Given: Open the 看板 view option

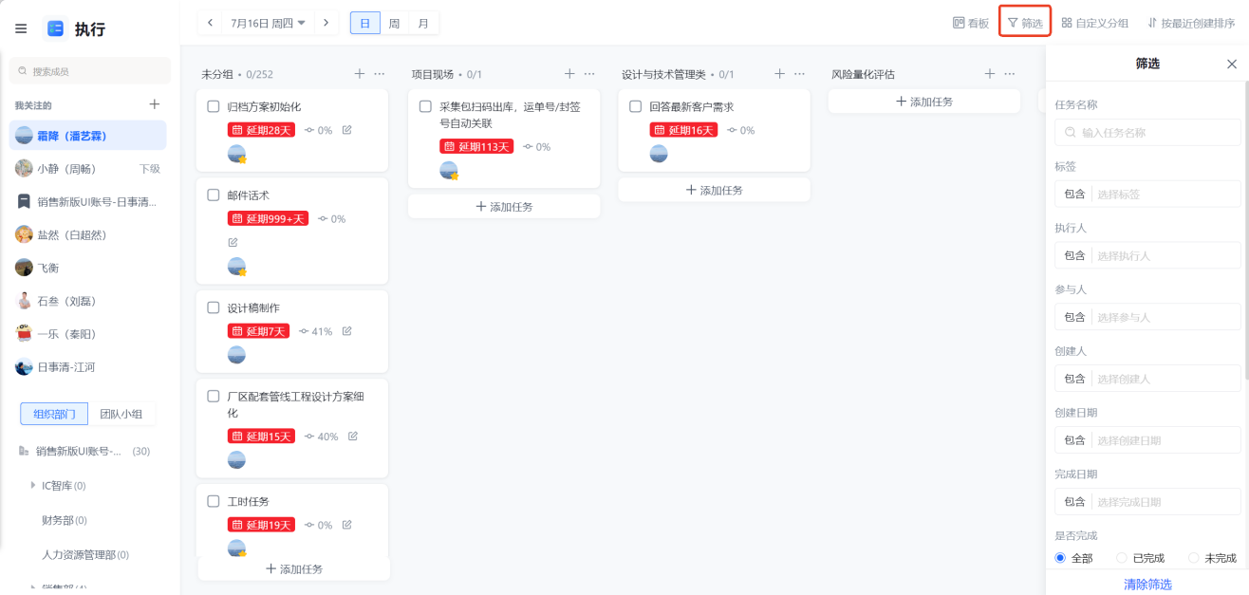Looking at the screenshot, I should tap(971, 23).
